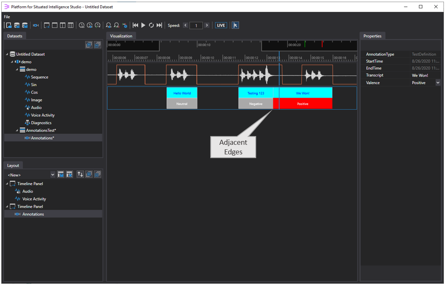
Task: Click the zoom to session extents icon
Action: pos(108,25)
